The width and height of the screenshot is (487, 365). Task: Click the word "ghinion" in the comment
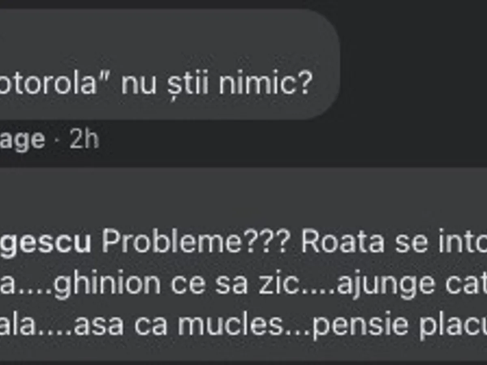107,284
